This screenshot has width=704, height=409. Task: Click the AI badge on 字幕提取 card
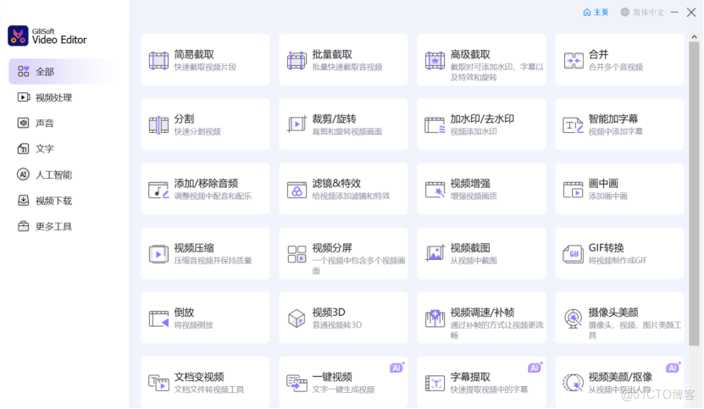[535, 368]
